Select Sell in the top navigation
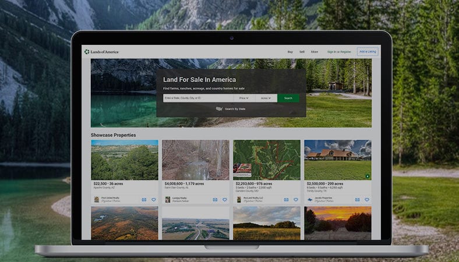This screenshot has width=459, height=262. (302, 52)
